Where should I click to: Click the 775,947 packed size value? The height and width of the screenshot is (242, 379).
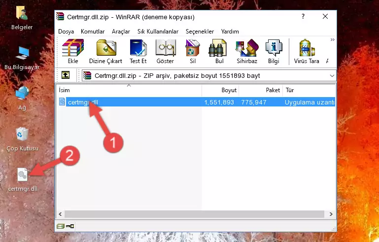point(254,102)
